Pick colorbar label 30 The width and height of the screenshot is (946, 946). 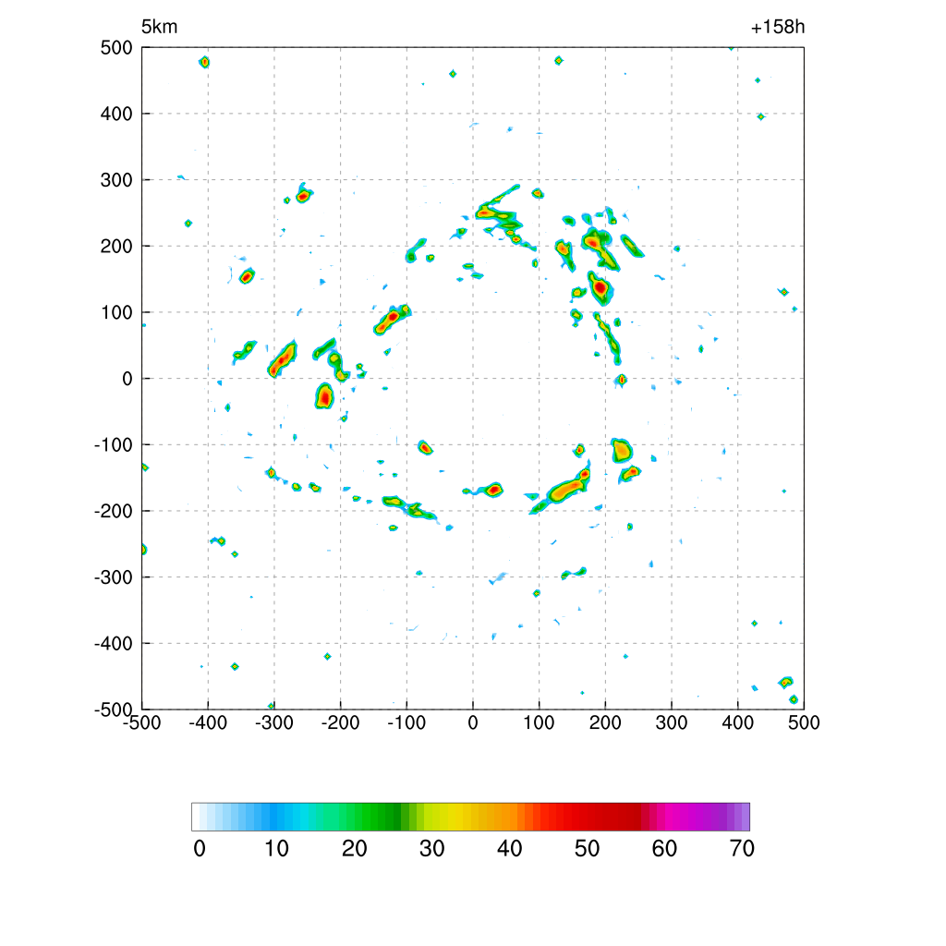[432, 849]
